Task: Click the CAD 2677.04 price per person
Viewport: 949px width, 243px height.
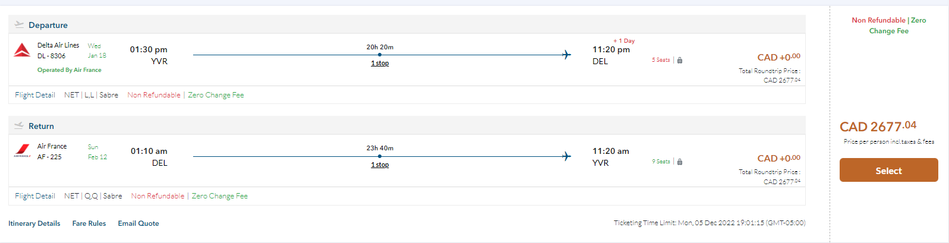Action: point(878,127)
